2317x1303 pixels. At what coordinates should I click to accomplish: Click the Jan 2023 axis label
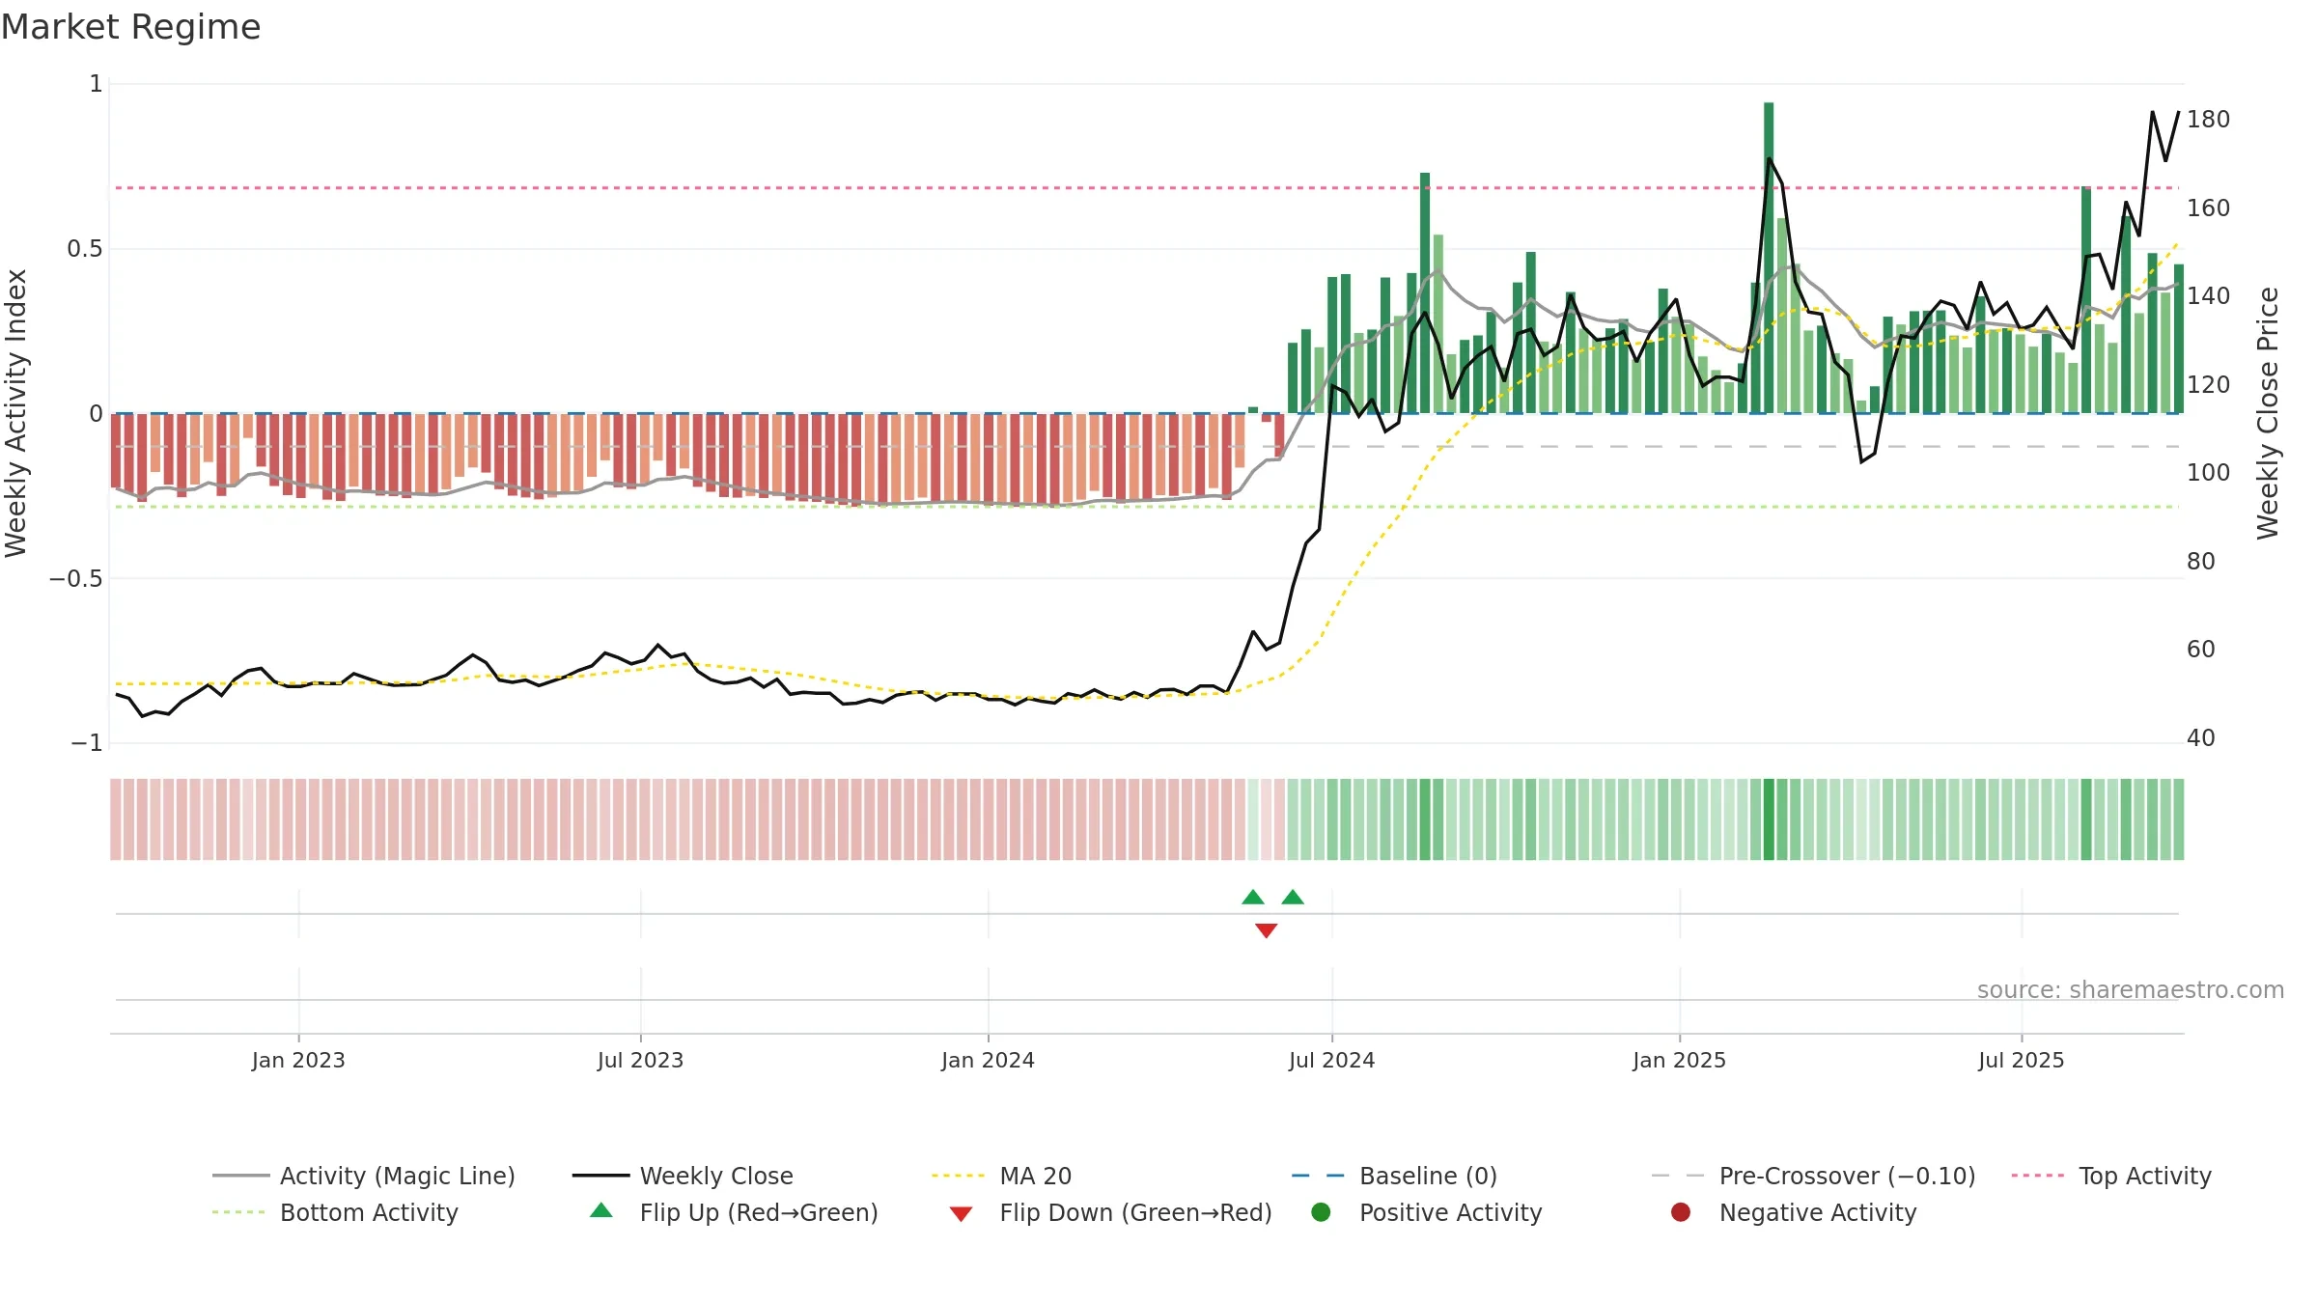pyautogui.click(x=298, y=1060)
